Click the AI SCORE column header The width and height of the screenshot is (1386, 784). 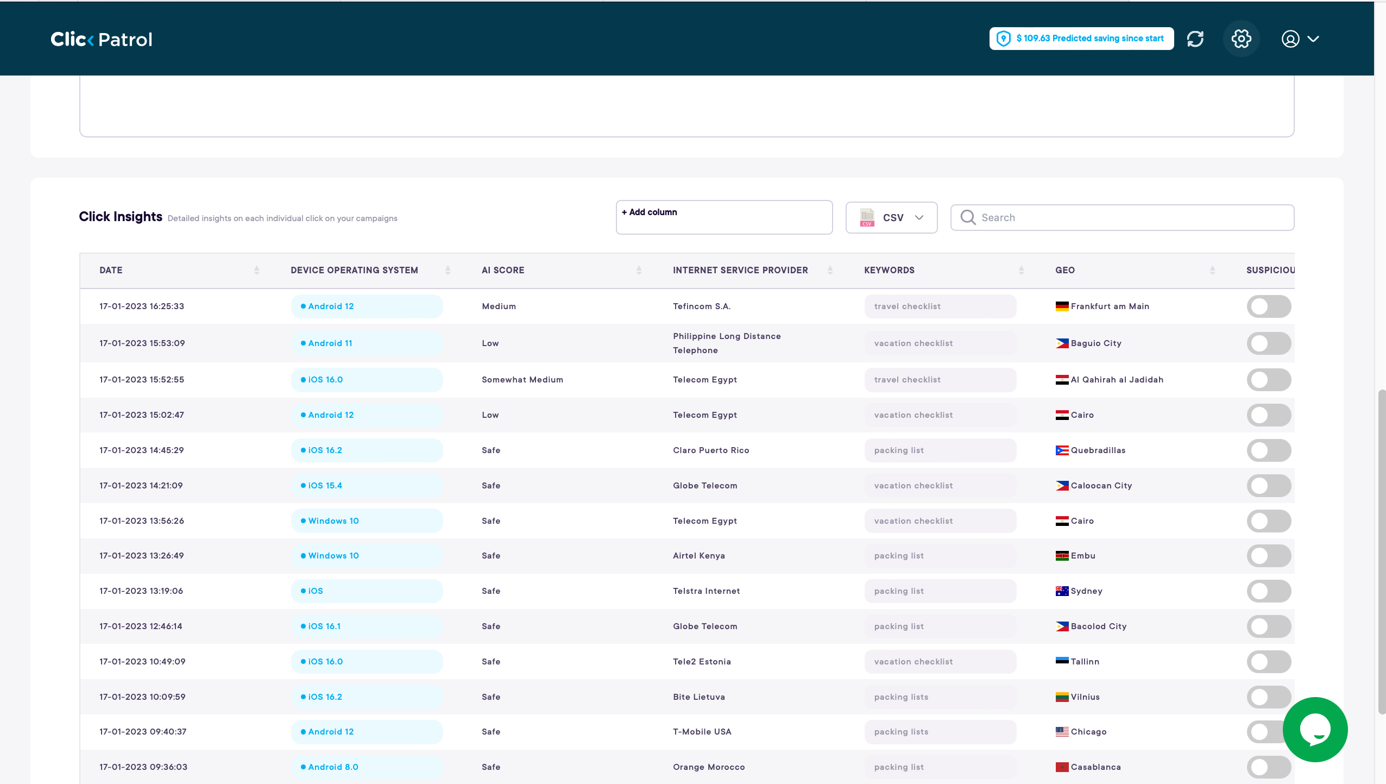(502, 270)
